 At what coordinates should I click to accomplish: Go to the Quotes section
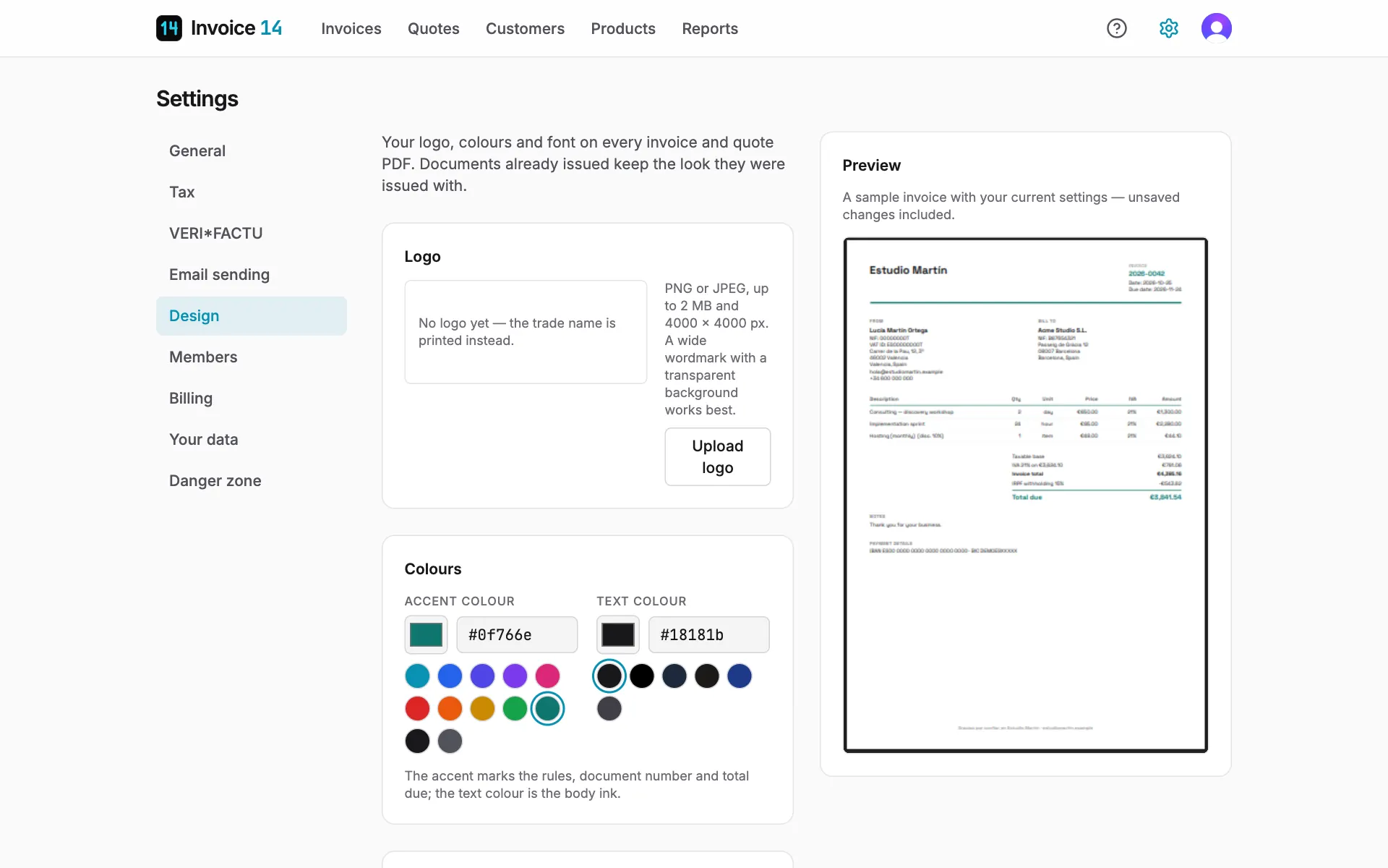coord(434,28)
